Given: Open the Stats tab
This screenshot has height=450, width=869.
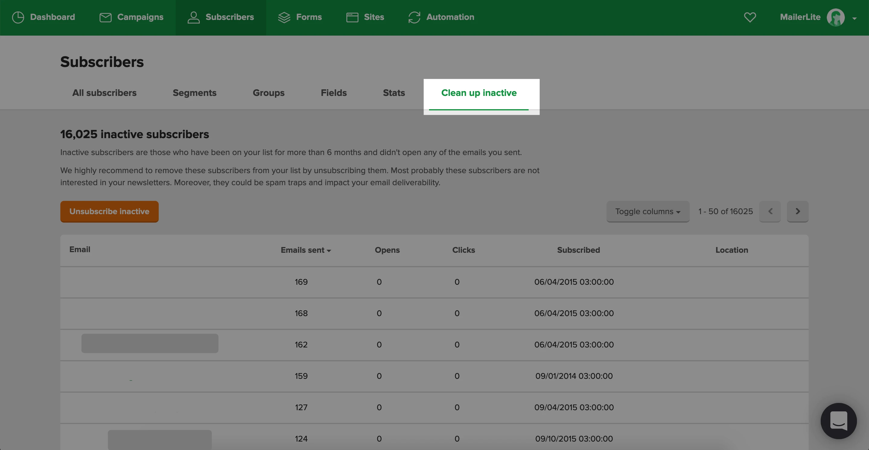Looking at the screenshot, I should point(393,93).
